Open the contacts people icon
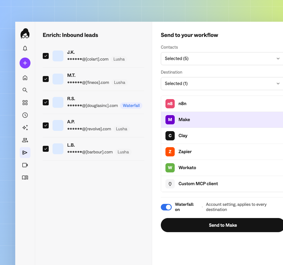283x265 pixels. [25, 140]
